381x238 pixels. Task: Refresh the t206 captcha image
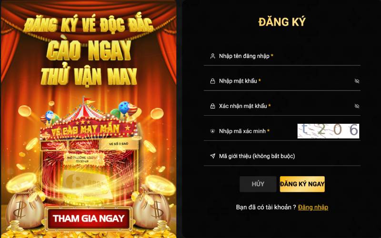point(328,131)
